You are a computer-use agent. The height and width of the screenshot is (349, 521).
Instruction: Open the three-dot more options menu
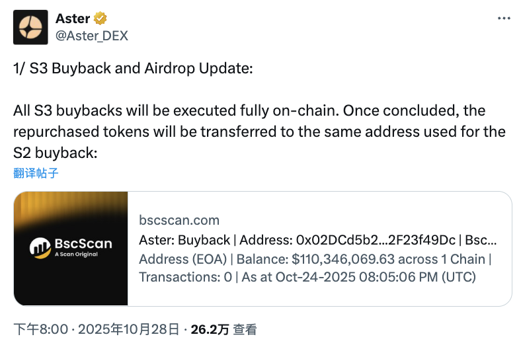pyautogui.click(x=504, y=19)
